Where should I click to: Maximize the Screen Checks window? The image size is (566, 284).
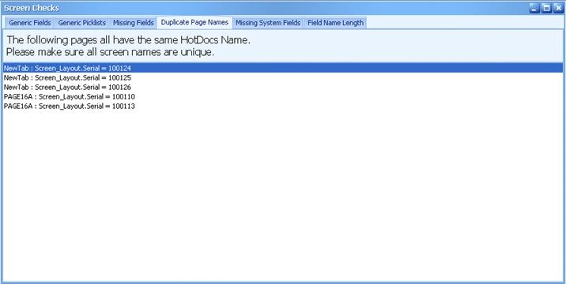click(x=546, y=8)
